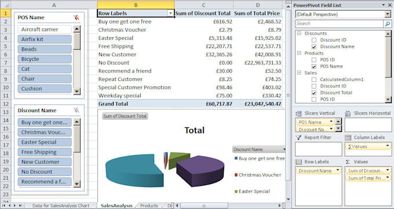Uncheck the Discount Total field
Screen dimensions: 394x209
(x=314, y=93)
